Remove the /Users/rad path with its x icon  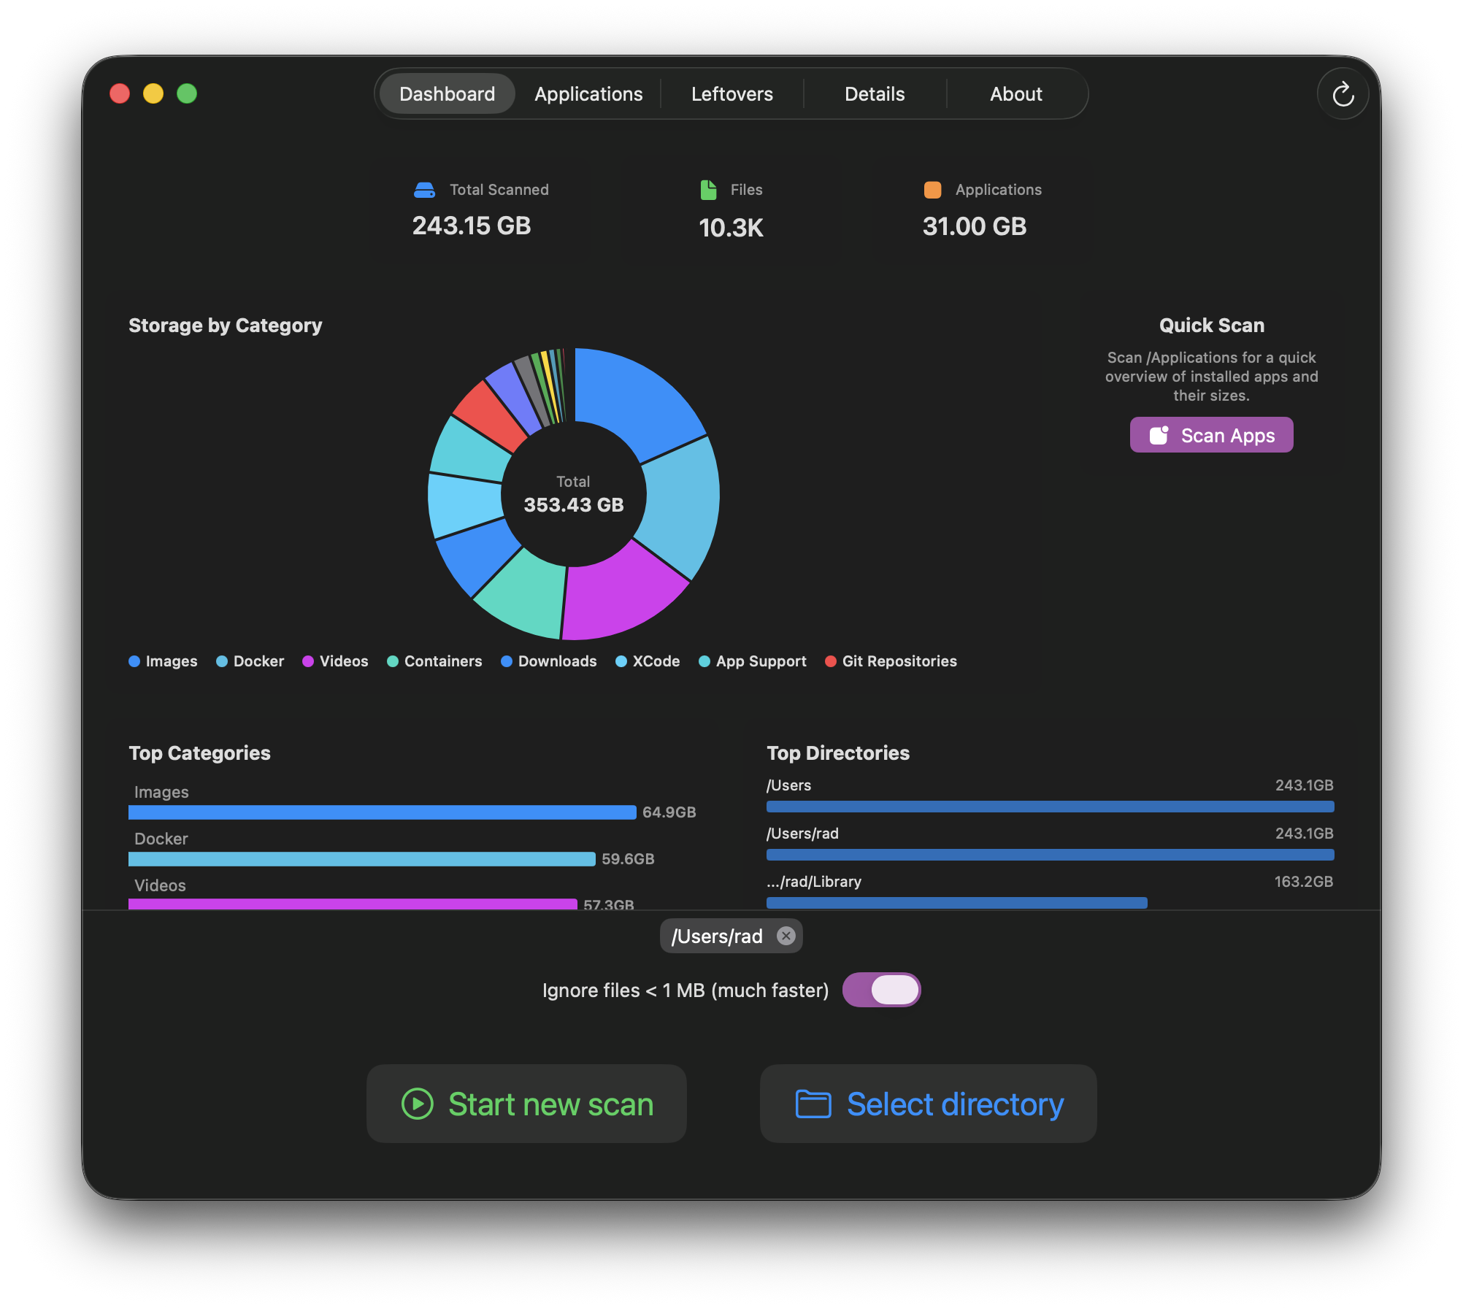click(786, 936)
